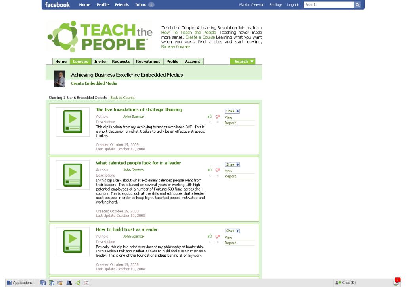Open Friends in the Facebook top bar

[x=122, y=5]
